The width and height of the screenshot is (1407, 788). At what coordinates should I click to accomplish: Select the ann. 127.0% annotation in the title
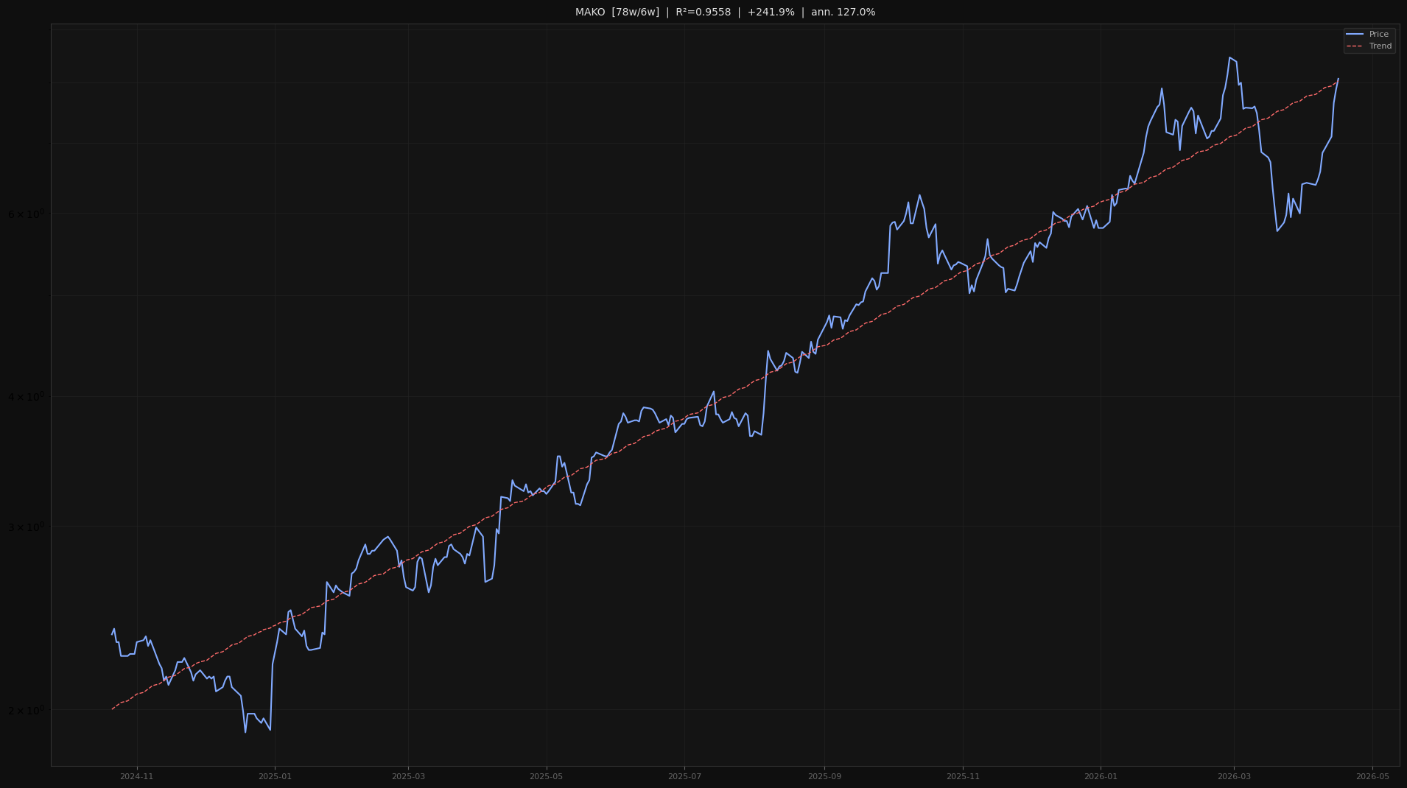tap(843, 12)
